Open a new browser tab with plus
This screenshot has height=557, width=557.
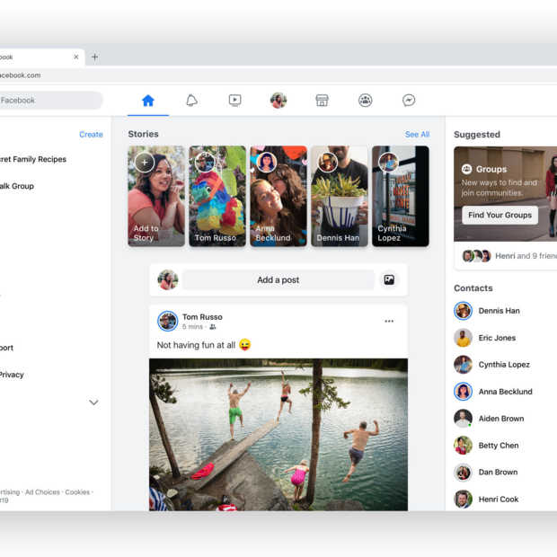(95, 57)
